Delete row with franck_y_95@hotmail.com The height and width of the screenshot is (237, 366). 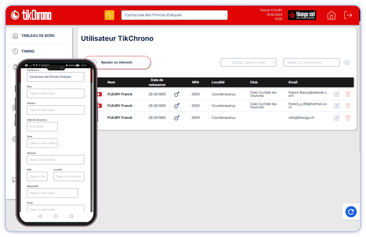click(x=348, y=106)
